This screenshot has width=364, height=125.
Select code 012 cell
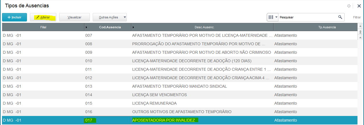pos(108,78)
